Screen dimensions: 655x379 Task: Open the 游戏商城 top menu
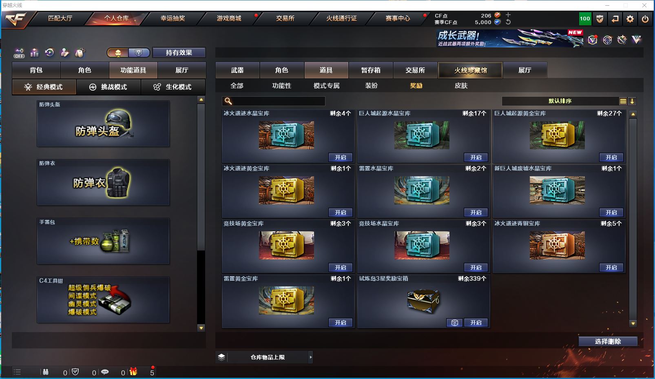[x=229, y=18]
